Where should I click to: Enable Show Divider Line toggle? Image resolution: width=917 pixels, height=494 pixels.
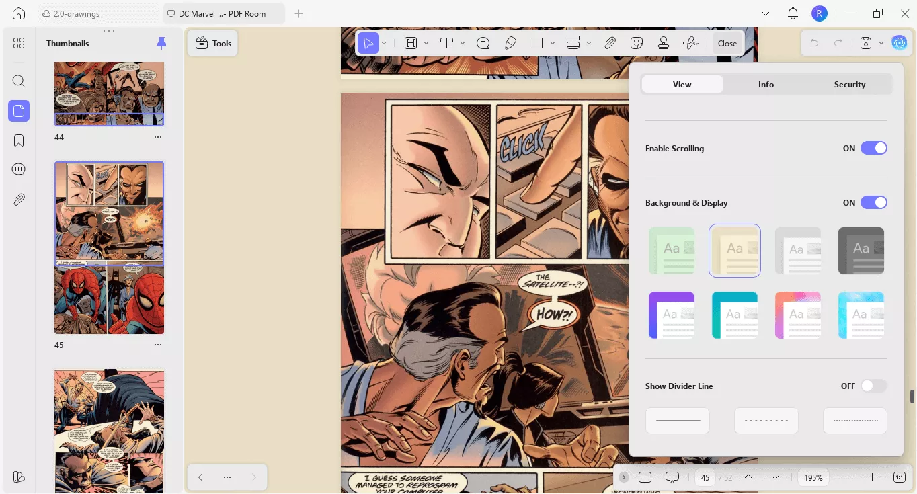(x=873, y=386)
